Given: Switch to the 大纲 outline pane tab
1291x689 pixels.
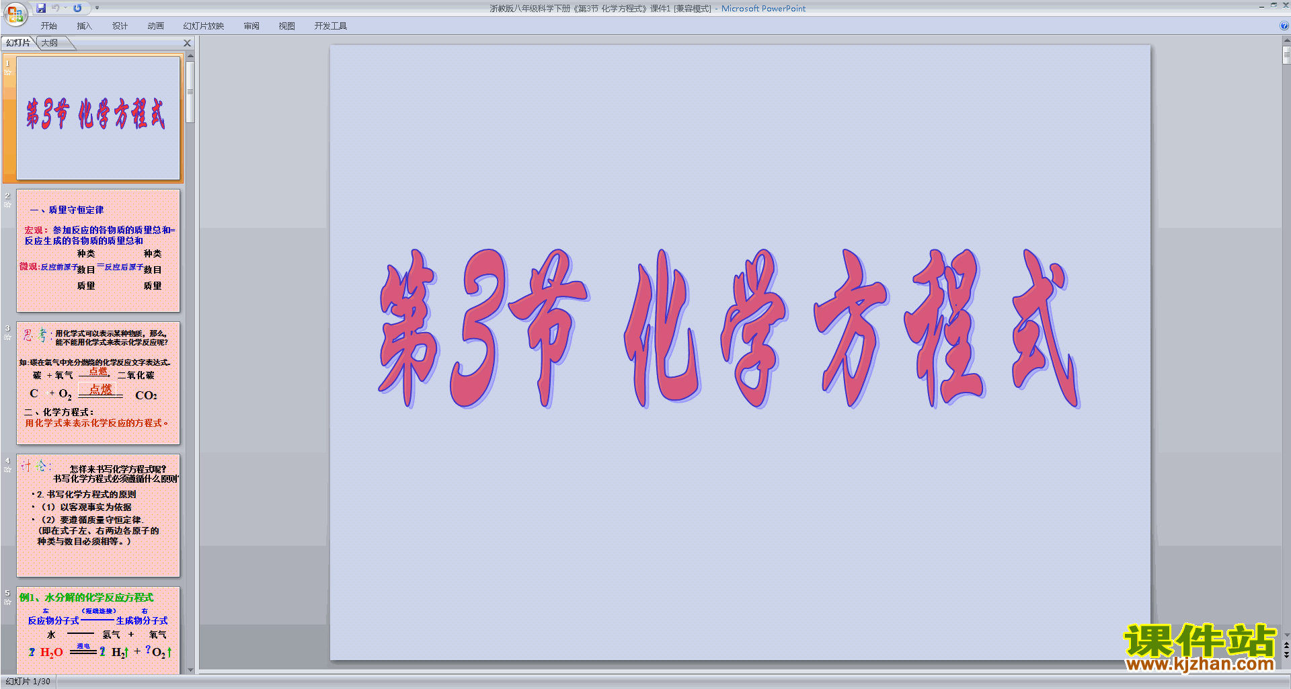Looking at the screenshot, I should (50, 43).
